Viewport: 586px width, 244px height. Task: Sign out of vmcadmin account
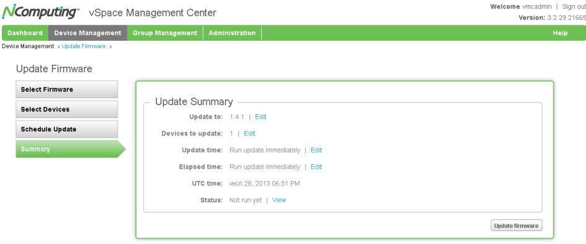tap(574, 6)
